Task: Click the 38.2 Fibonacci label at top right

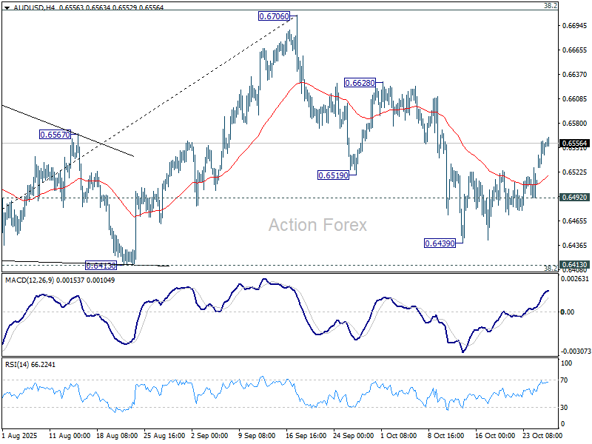Action: pyautogui.click(x=551, y=6)
